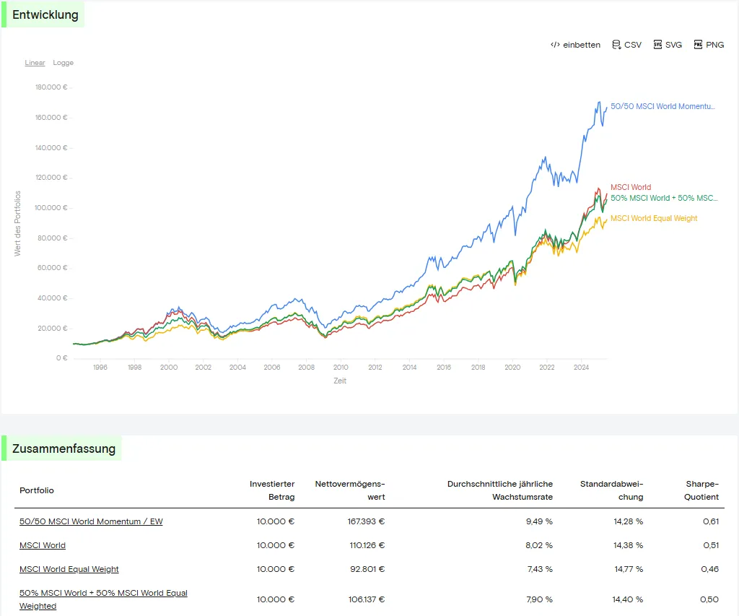Click the 180.000 € y-axis label

51,87
